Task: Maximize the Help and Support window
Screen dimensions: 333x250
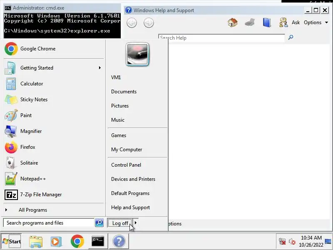Action: pyautogui.click(x=316, y=10)
